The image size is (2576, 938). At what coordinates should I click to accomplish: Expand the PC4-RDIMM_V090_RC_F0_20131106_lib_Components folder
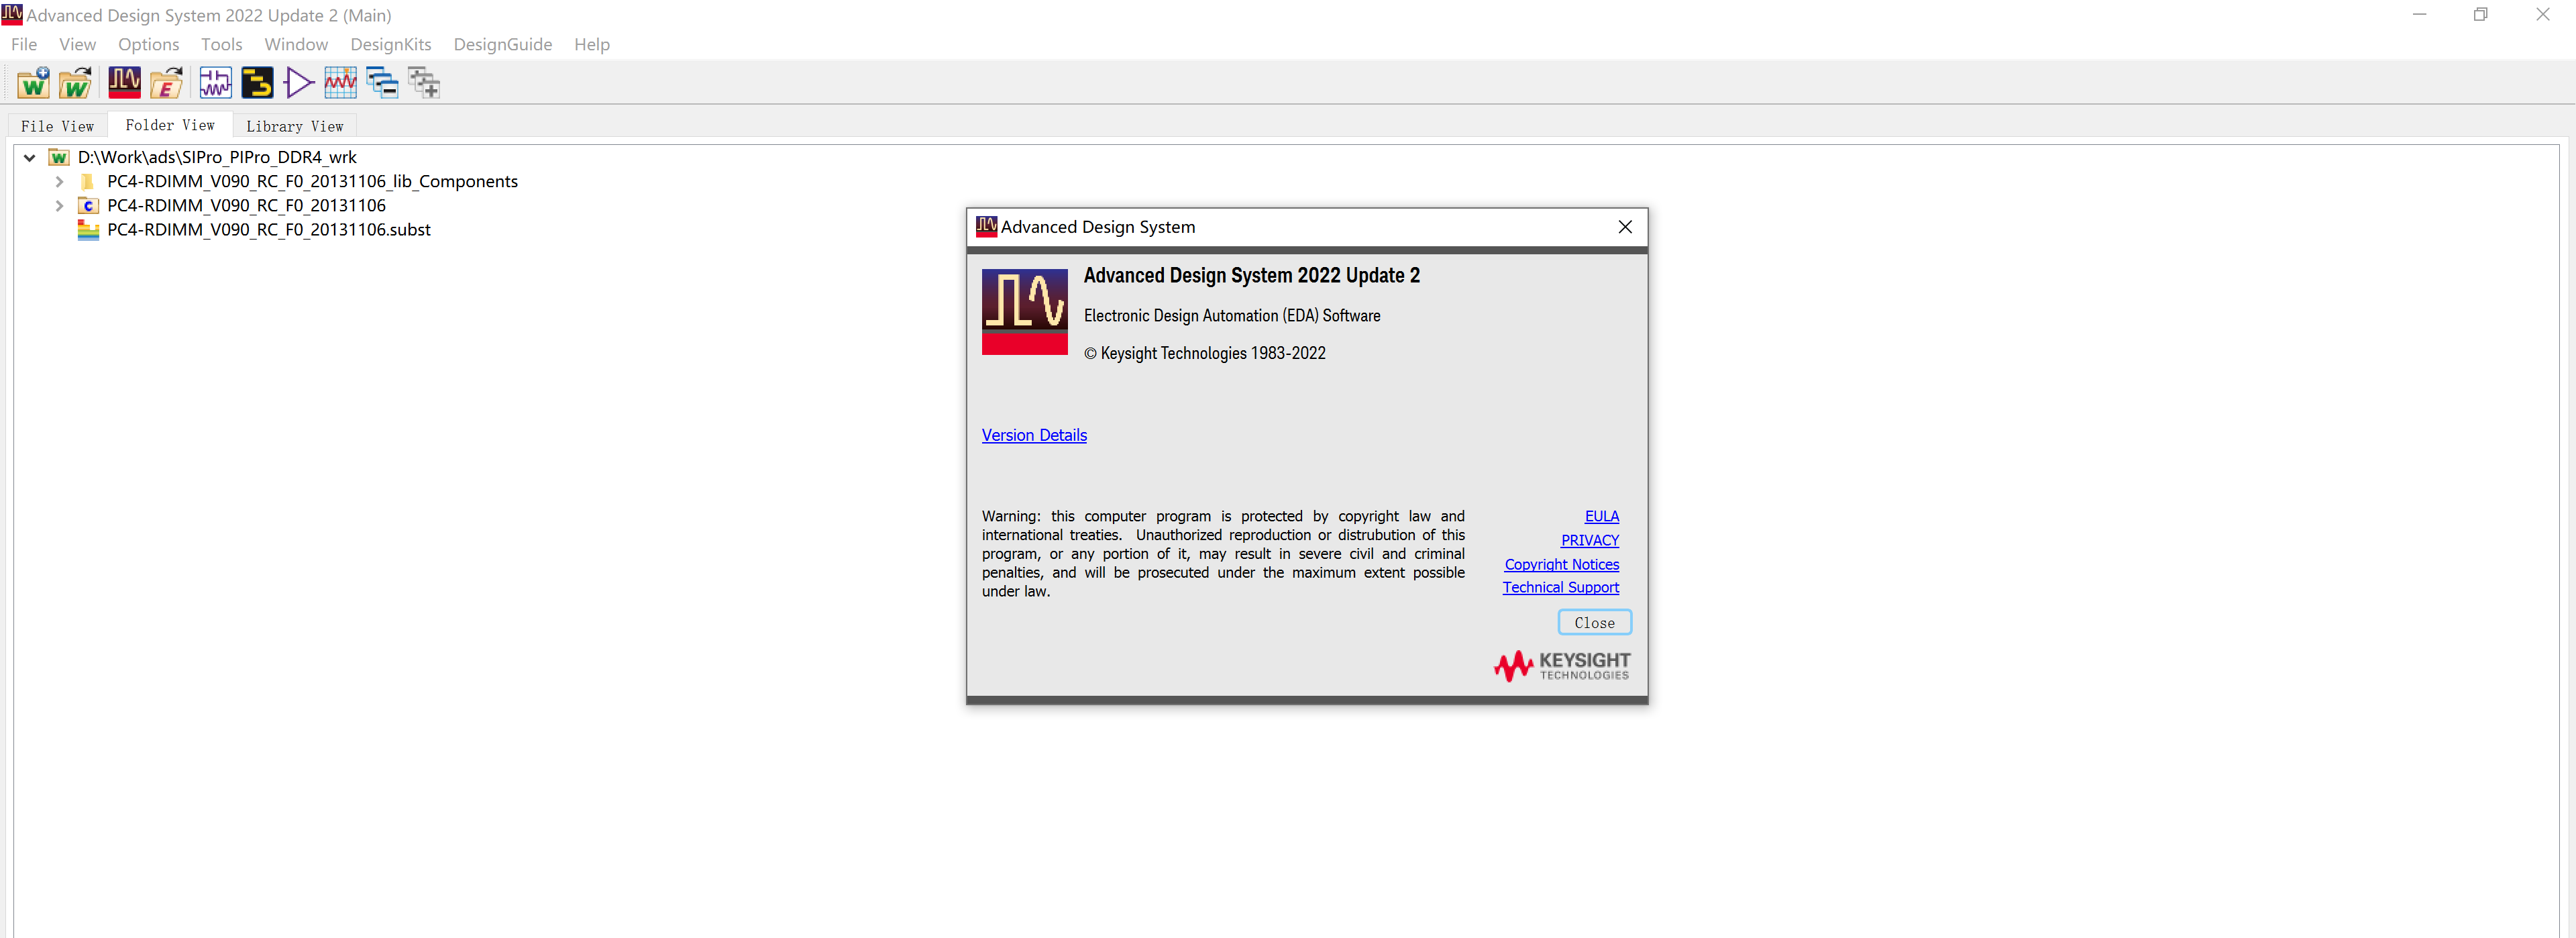tap(59, 180)
